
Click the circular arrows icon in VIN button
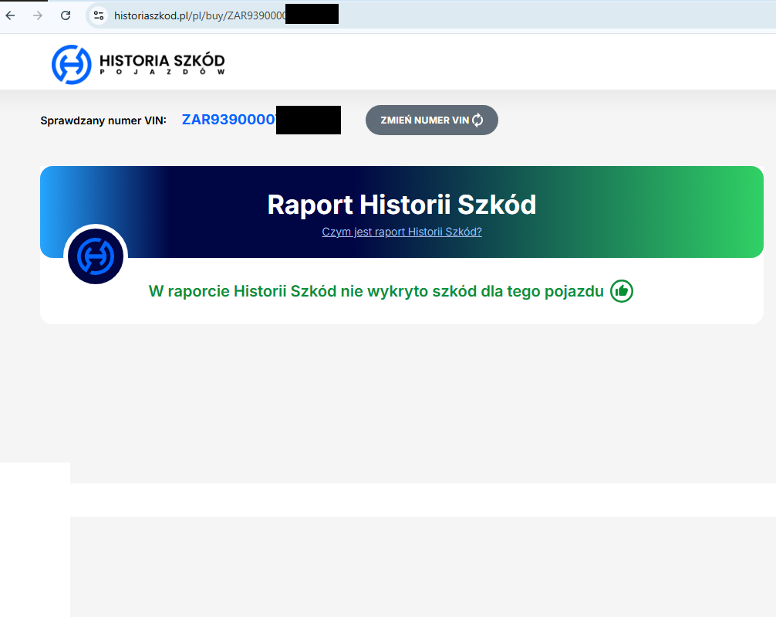click(477, 120)
